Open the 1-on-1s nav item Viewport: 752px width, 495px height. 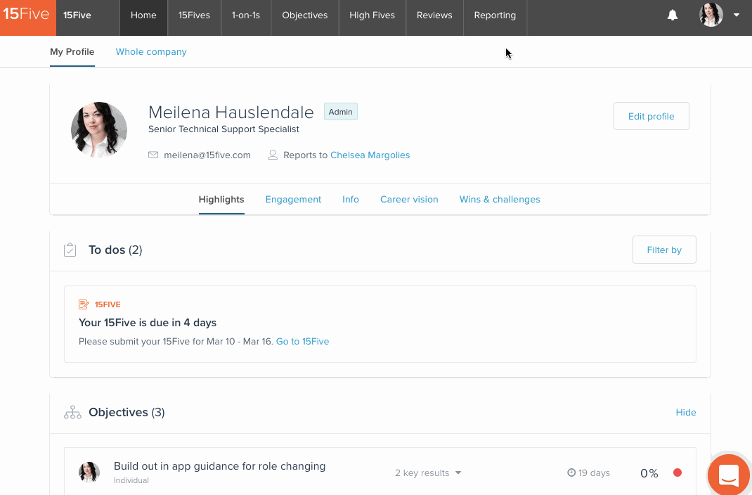click(246, 18)
